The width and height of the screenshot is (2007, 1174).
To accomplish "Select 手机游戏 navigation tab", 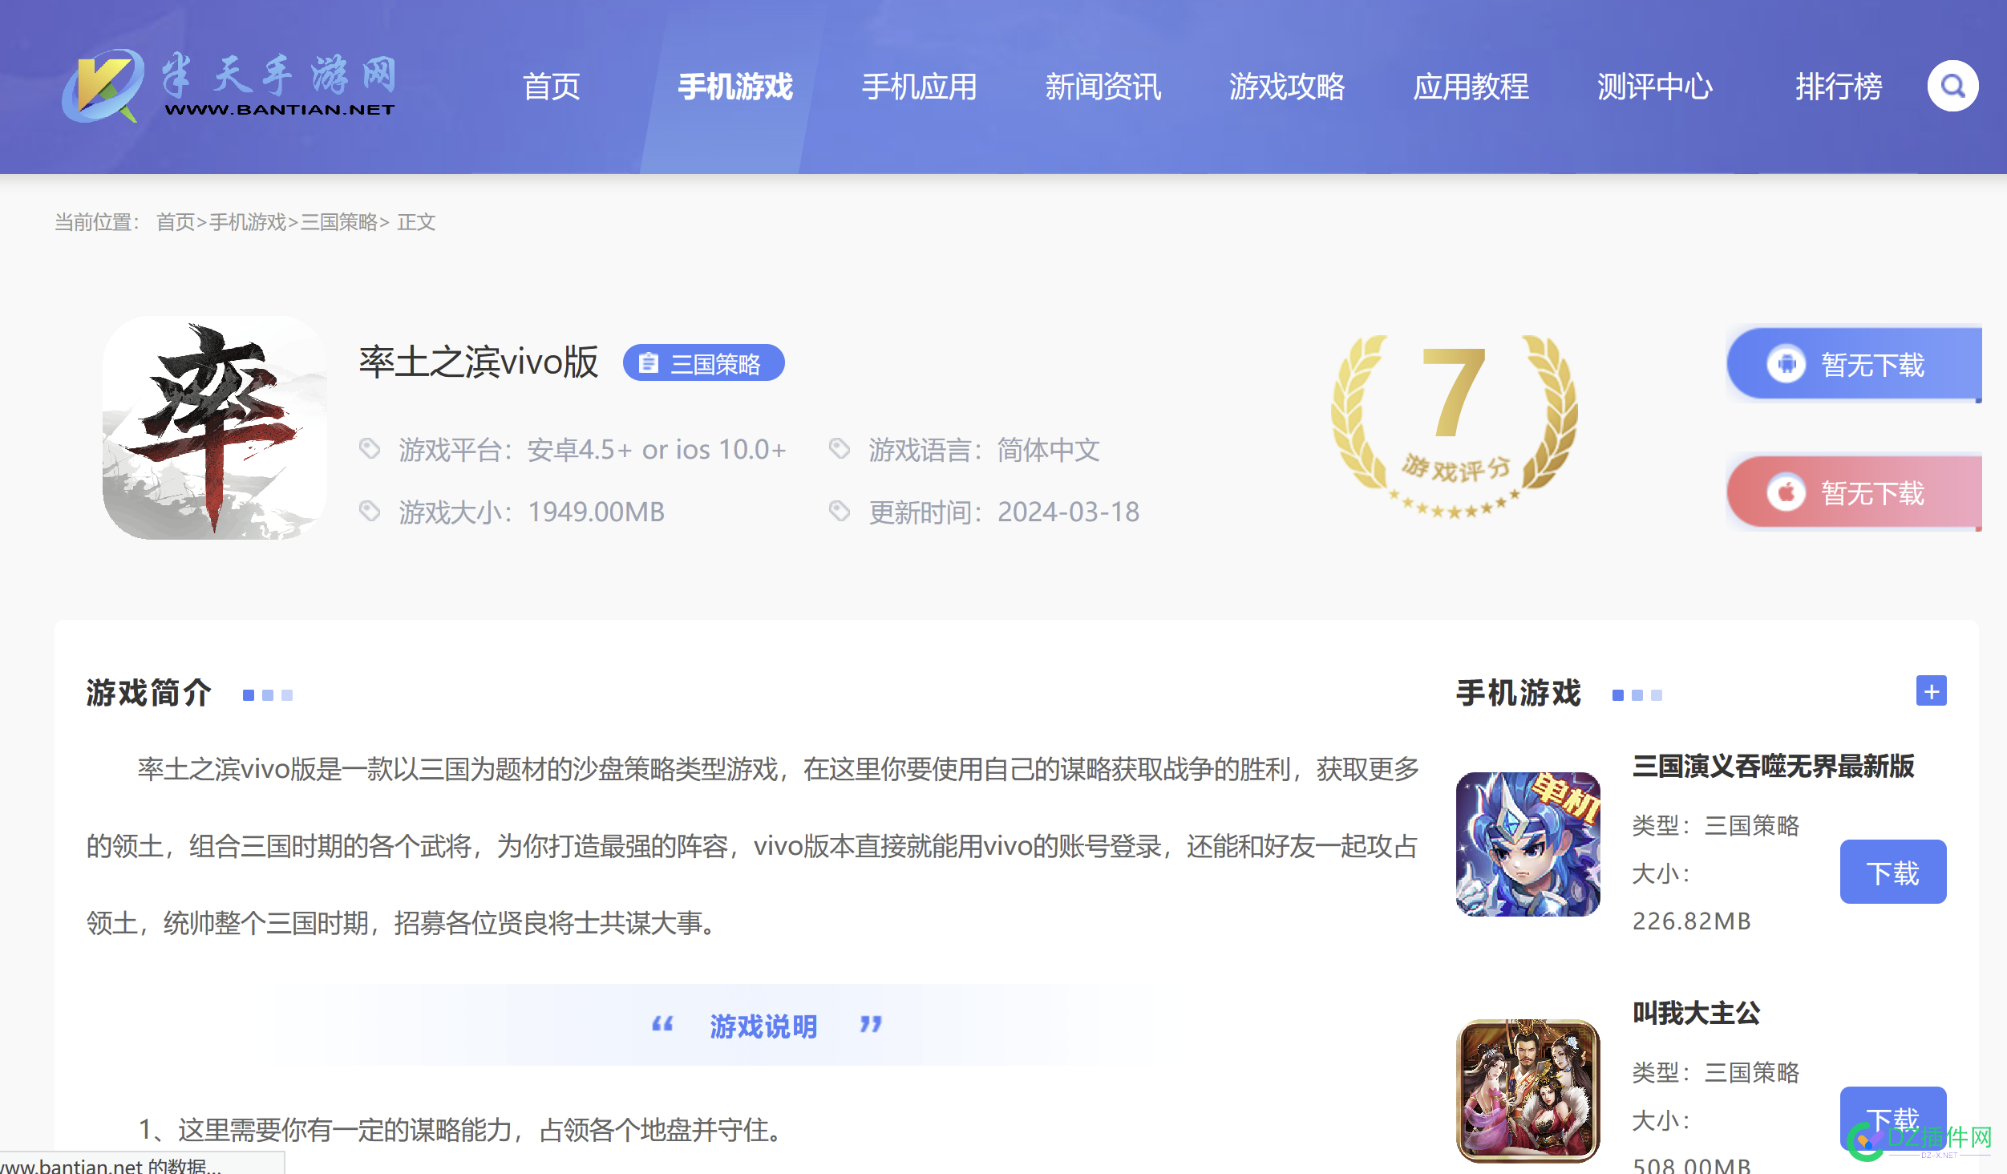I will click(735, 87).
